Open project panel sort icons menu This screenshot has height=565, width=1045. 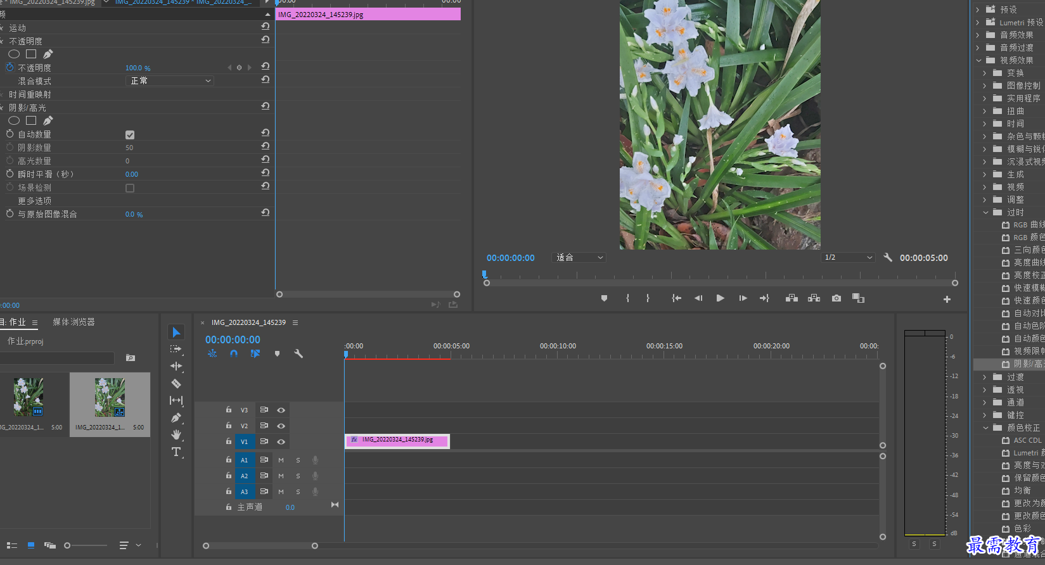[x=130, y=545]
